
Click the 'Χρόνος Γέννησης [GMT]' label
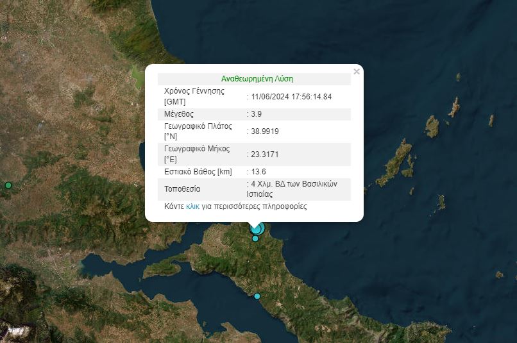coord(194,96)
